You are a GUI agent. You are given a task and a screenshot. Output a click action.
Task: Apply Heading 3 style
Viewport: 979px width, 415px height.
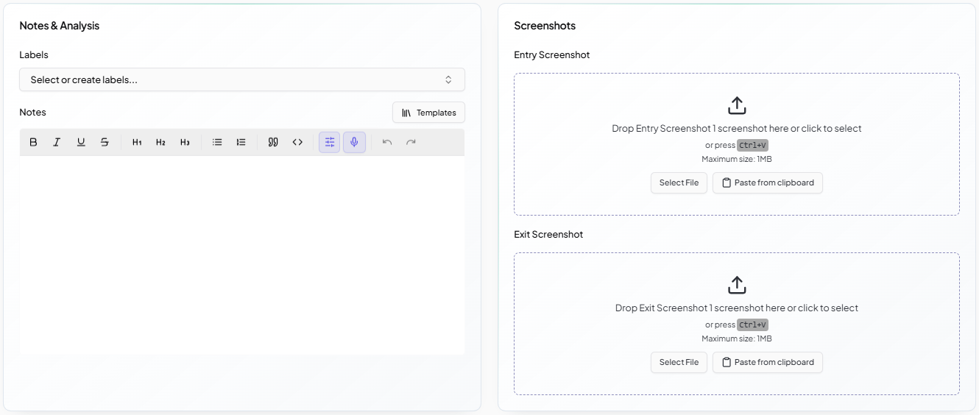click(x=185, y=142)
